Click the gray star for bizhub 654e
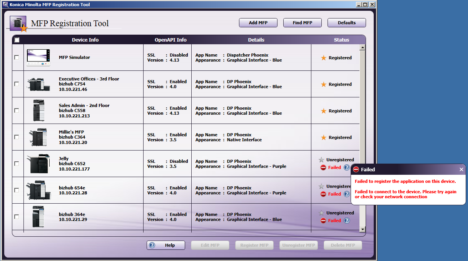Screen dimensions: 468x261 (321, 186)
